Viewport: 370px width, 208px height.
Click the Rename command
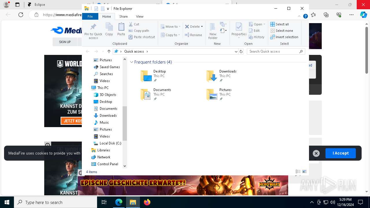(x=193, y=35)
